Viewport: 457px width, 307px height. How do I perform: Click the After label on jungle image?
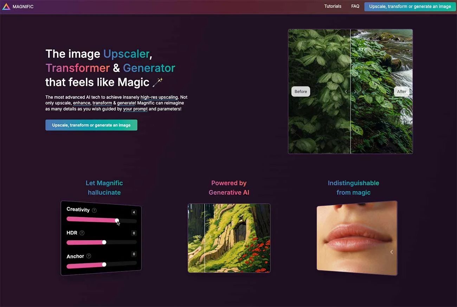click(x=401, y=91)
